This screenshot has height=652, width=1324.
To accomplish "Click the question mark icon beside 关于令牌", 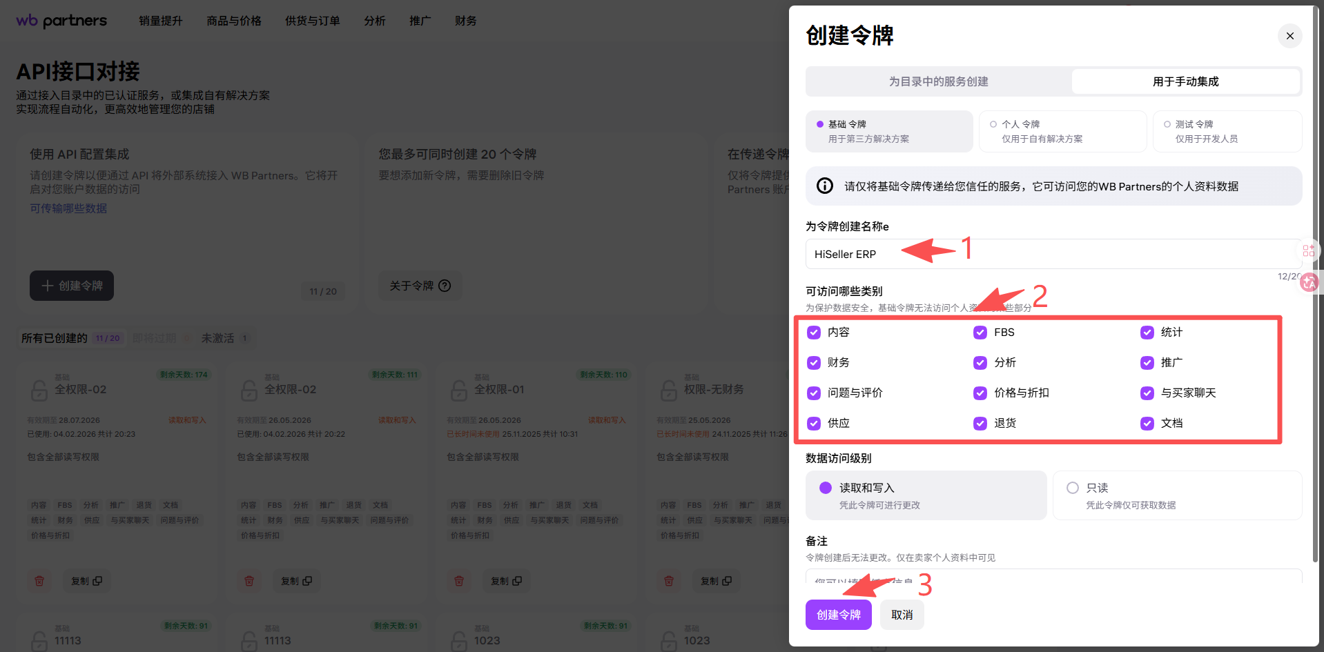I will pos(445,286).
